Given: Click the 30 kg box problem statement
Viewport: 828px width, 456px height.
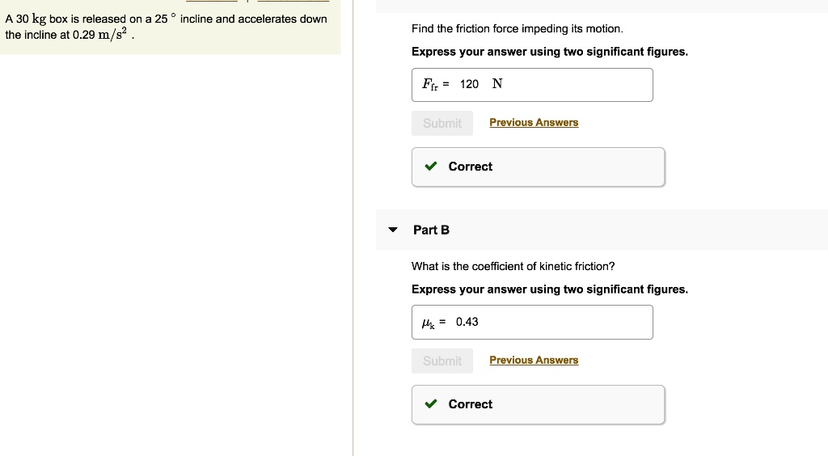Looking at the screenshot, I should pyautogui.click(x=166, y=27).
